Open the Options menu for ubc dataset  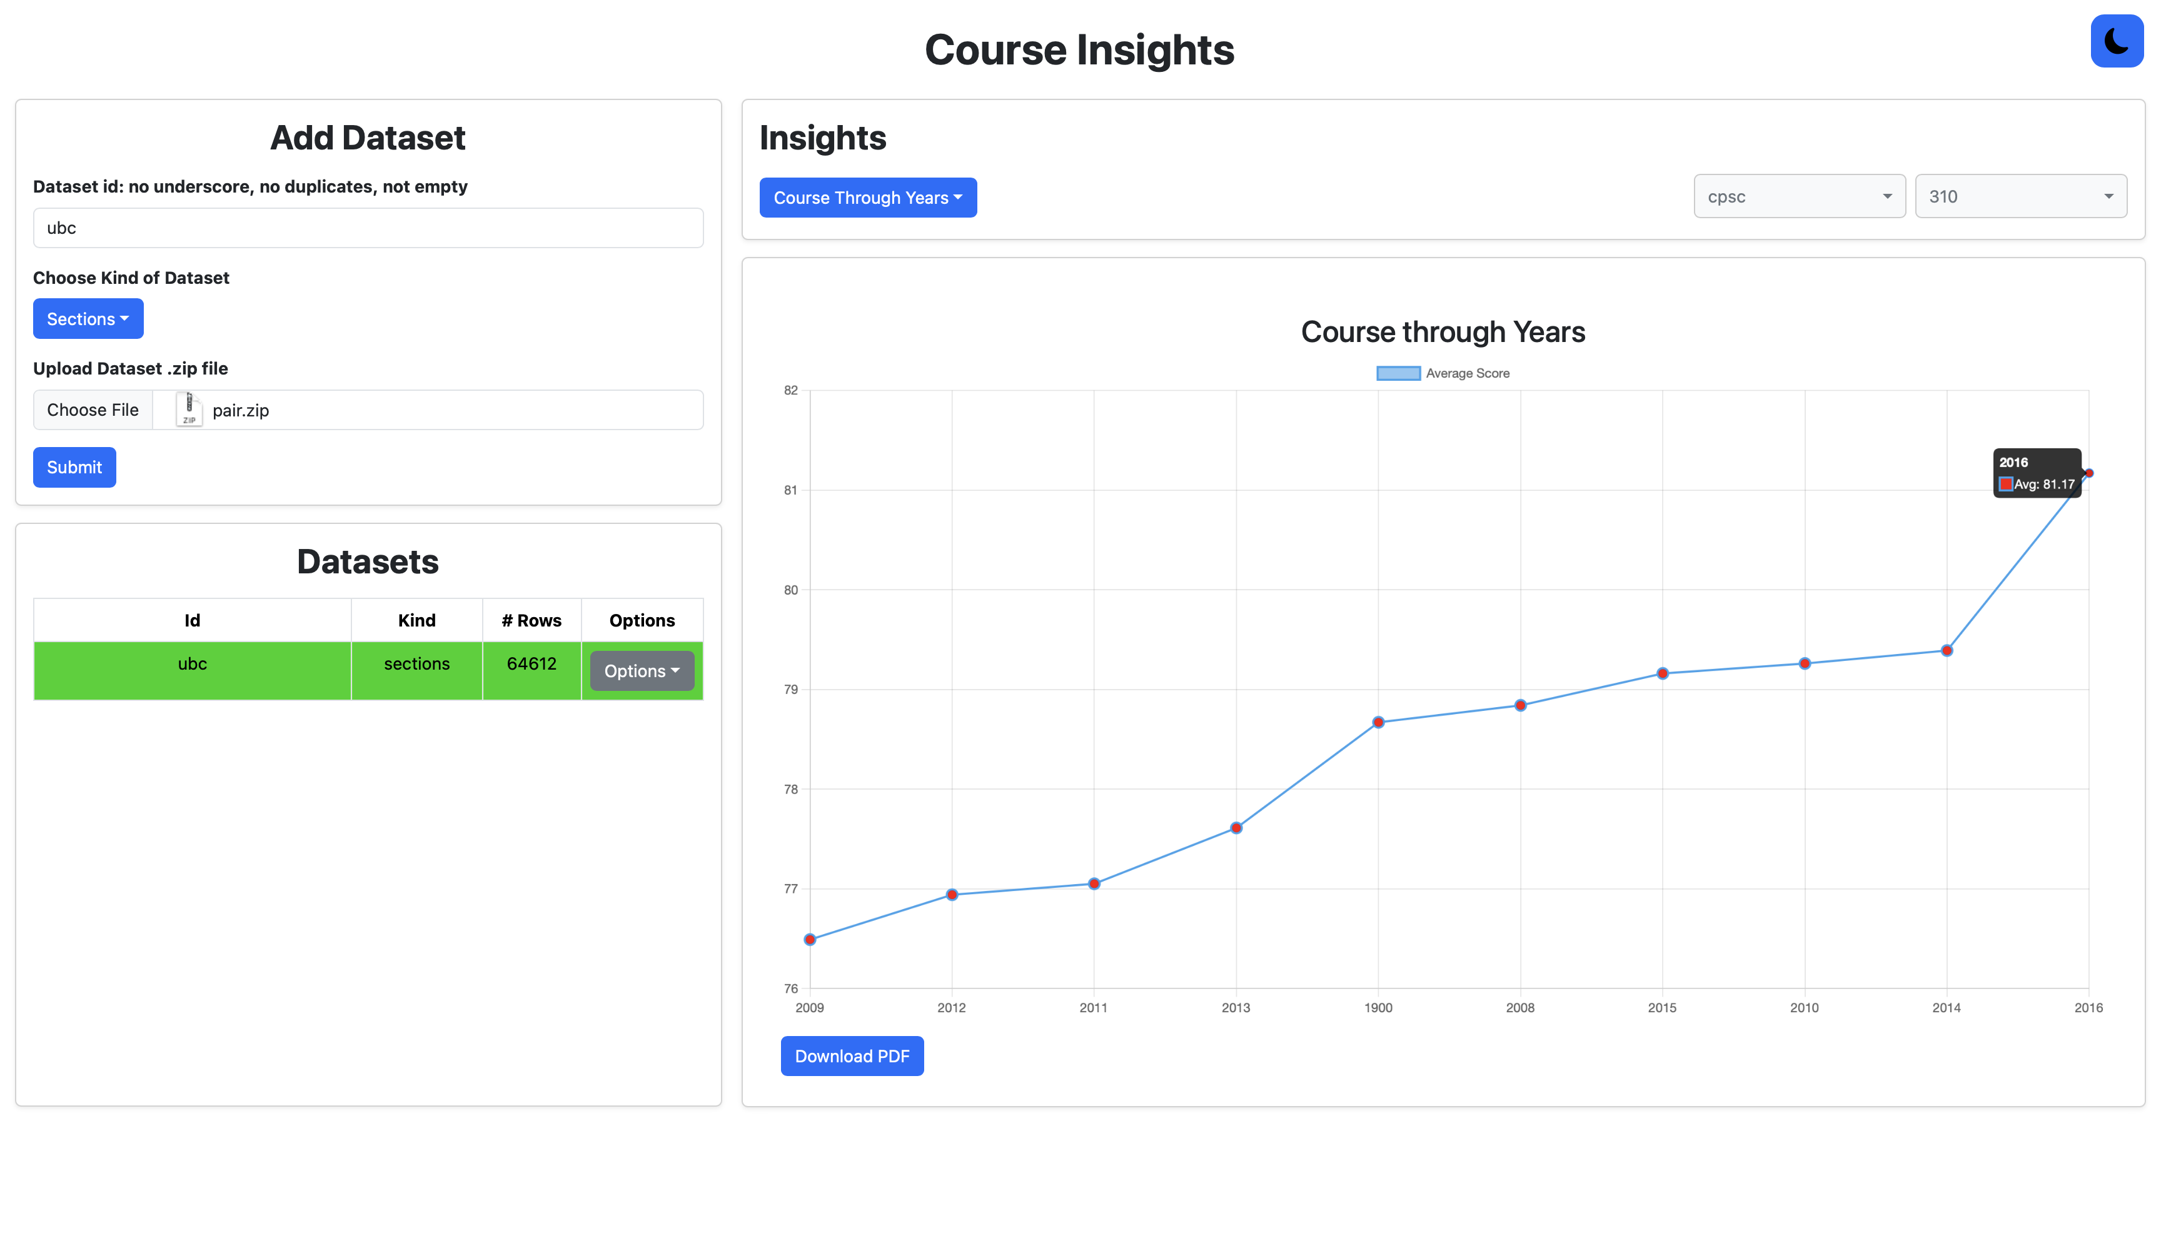point(641,671)
